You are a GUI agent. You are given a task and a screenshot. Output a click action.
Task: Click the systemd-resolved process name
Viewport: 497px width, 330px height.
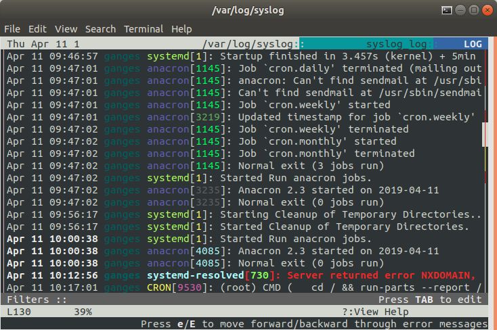click(x=195, y=275)
